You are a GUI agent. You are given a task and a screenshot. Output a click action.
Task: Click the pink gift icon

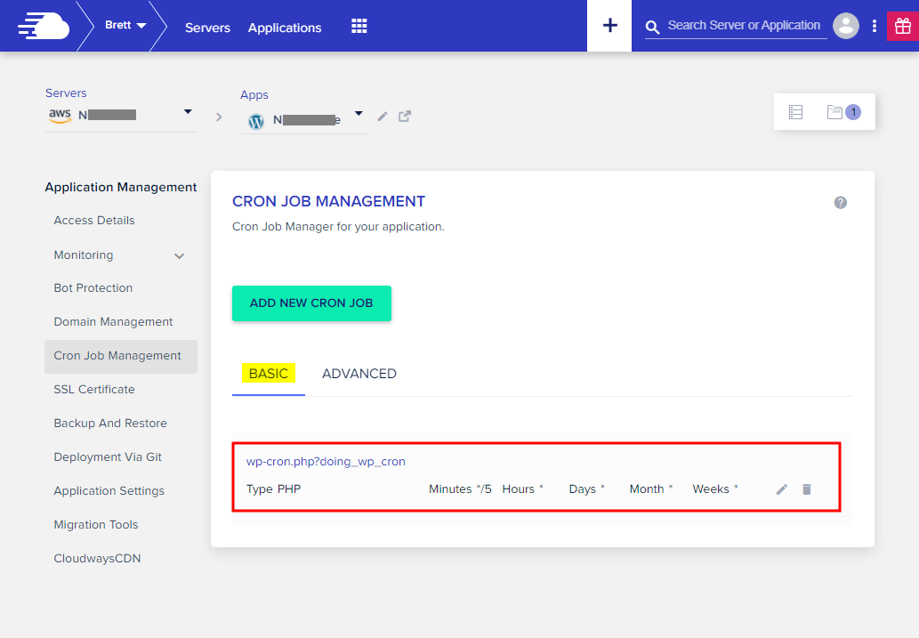[x=903, y=26]
